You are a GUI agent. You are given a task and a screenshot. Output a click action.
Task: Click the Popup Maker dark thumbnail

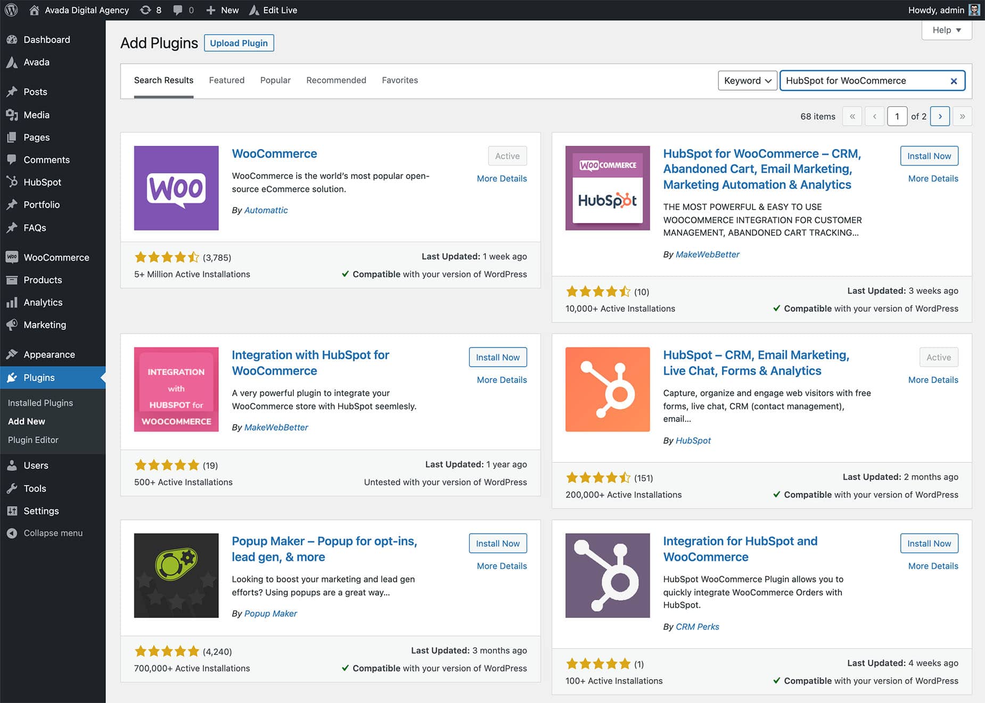(x=176, y=575)
